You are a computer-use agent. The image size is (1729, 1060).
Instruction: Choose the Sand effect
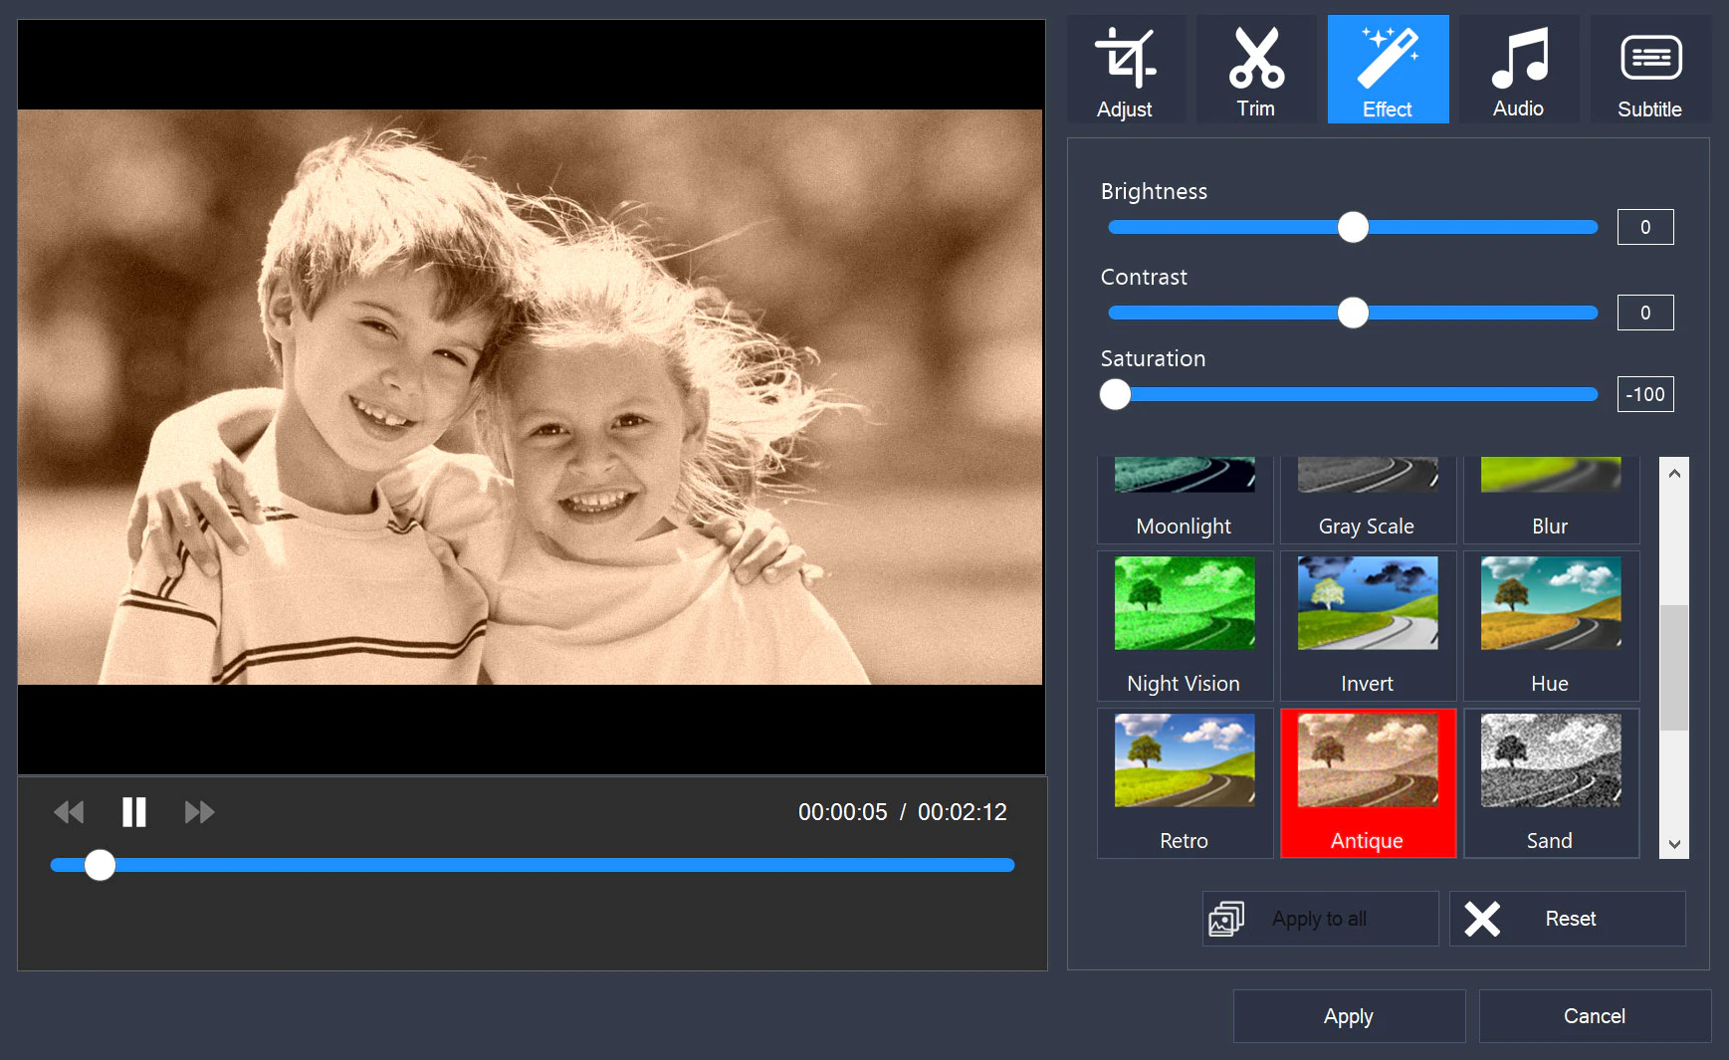click(1551, 783)
